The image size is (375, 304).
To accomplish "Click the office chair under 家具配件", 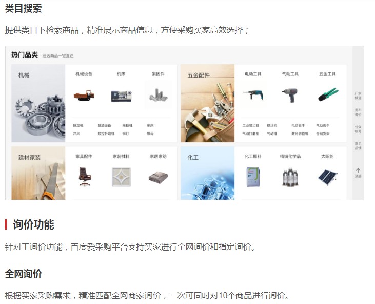I will 85,177.
